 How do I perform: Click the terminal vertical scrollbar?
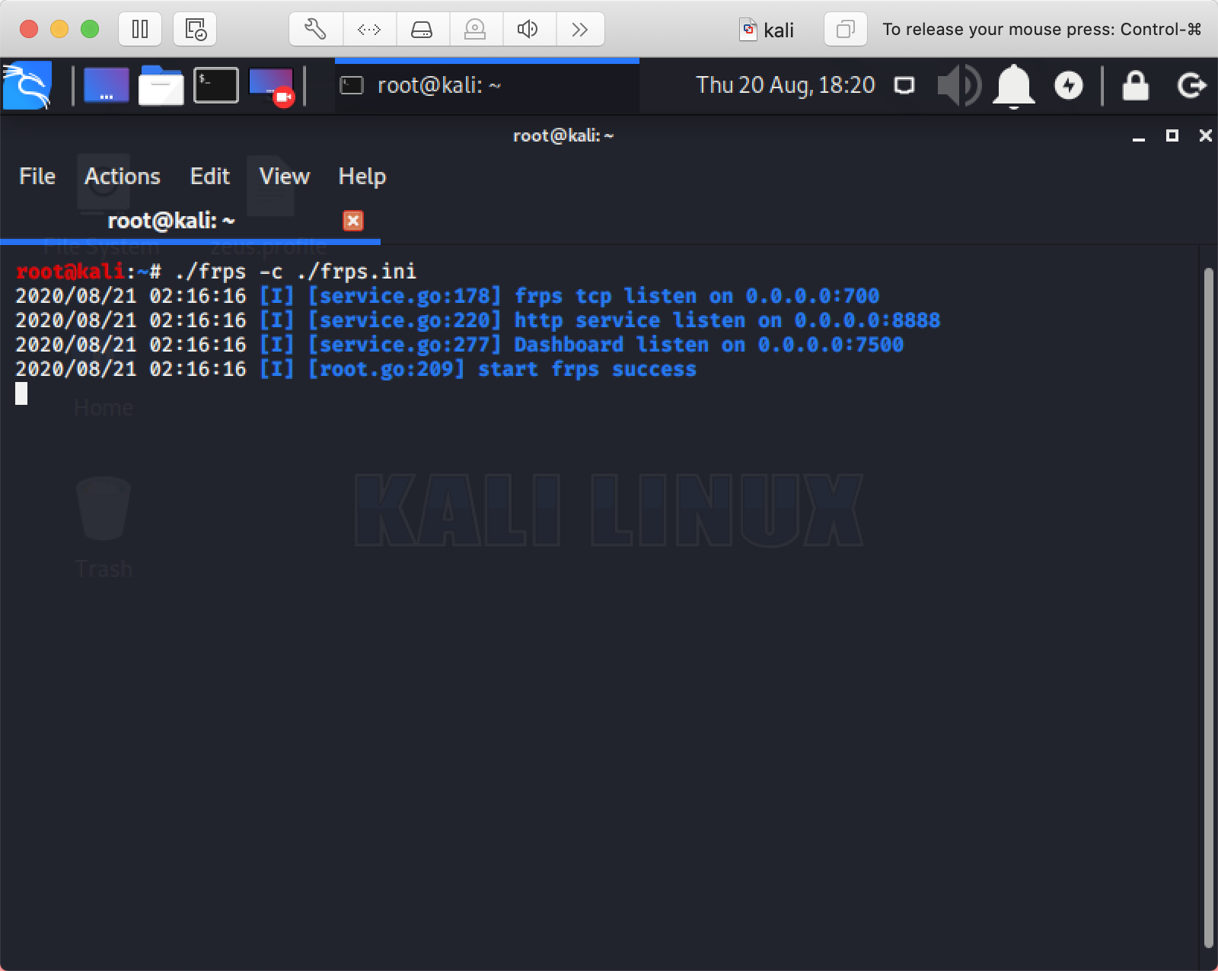1209,607
